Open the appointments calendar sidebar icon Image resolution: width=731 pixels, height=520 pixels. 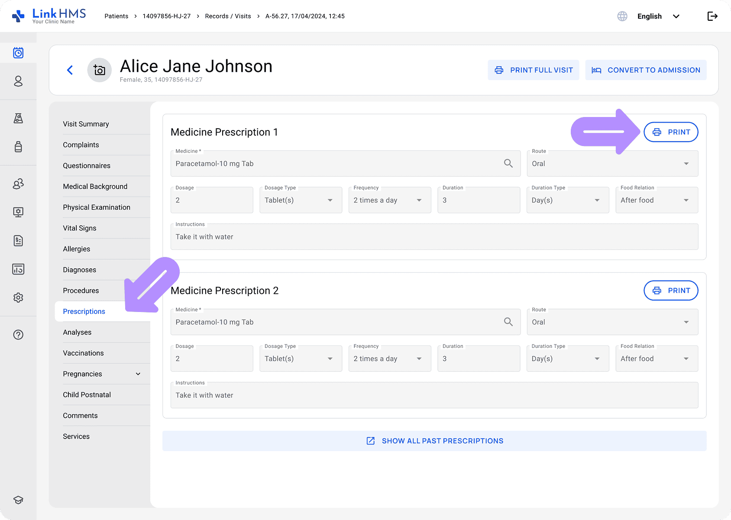[18, 53]
